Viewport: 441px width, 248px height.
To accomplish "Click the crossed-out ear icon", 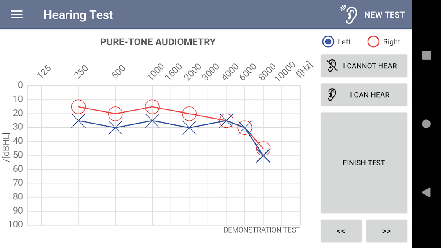I will [x=332, y=65].
